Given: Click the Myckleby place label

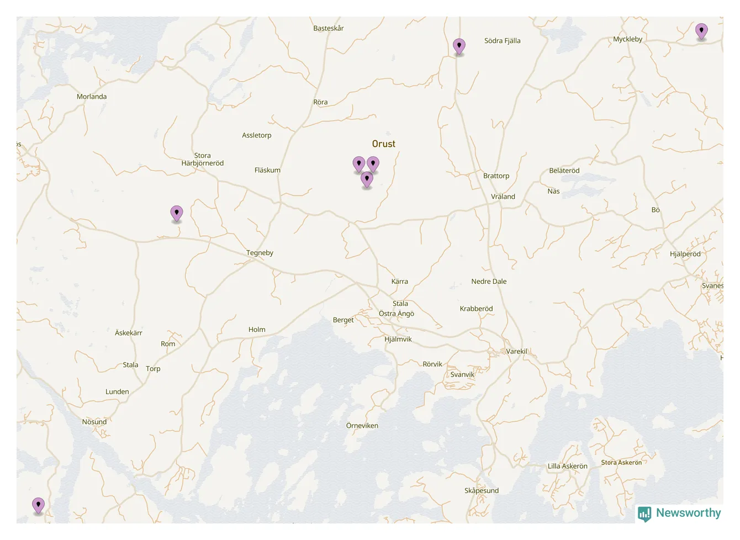Looking at the screenshot, I should (x=628, y=39).
